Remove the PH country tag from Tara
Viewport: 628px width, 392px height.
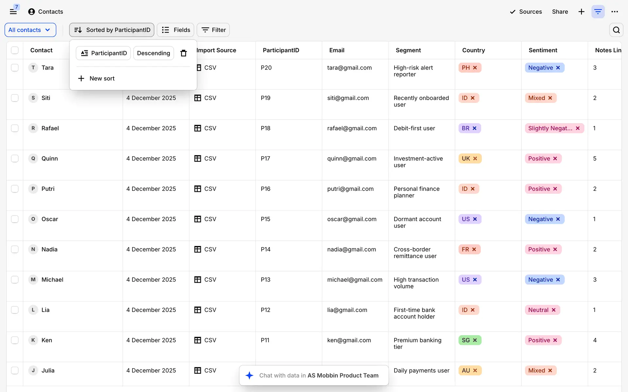[475, 68]
